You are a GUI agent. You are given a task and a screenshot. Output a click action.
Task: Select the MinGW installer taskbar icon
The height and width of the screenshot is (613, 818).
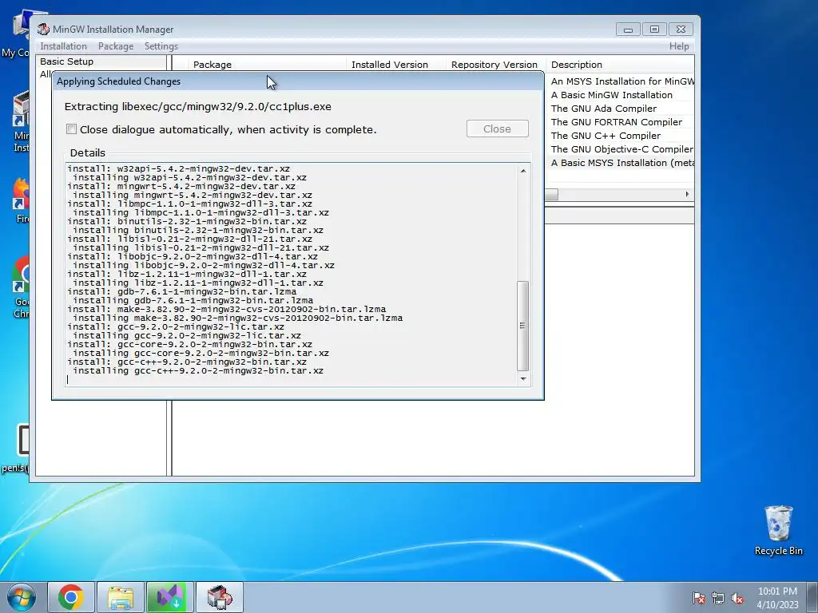[x=220, y=597]
